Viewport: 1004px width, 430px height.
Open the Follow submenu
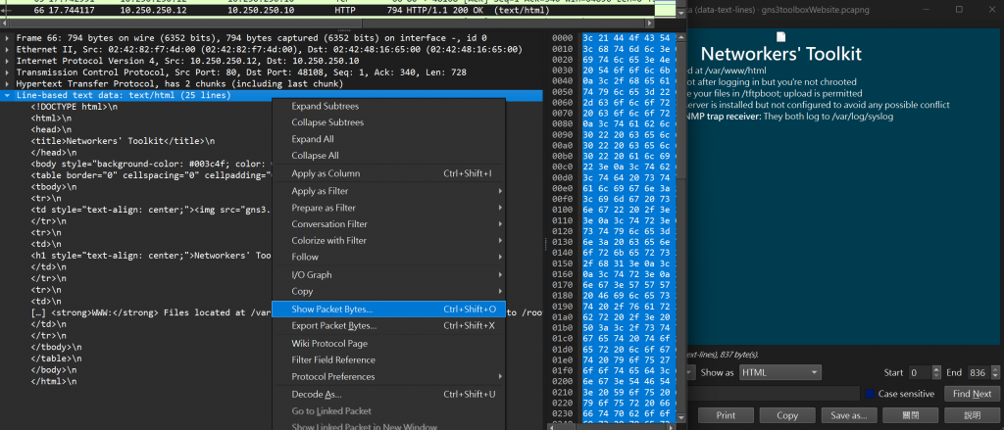pos(388,257)
